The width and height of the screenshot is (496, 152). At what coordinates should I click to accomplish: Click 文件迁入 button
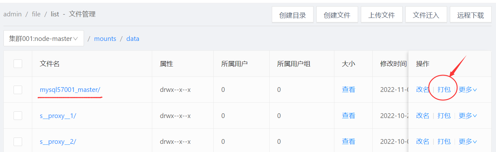click(x=426, y=15)
